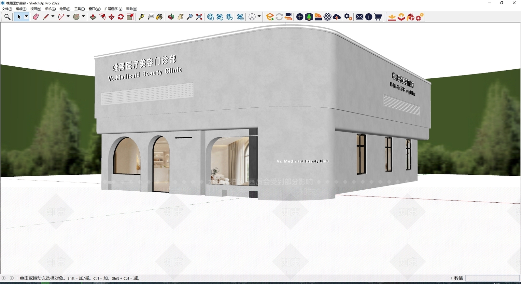Click the gears settings toolbar icon

tap(348, 17)
